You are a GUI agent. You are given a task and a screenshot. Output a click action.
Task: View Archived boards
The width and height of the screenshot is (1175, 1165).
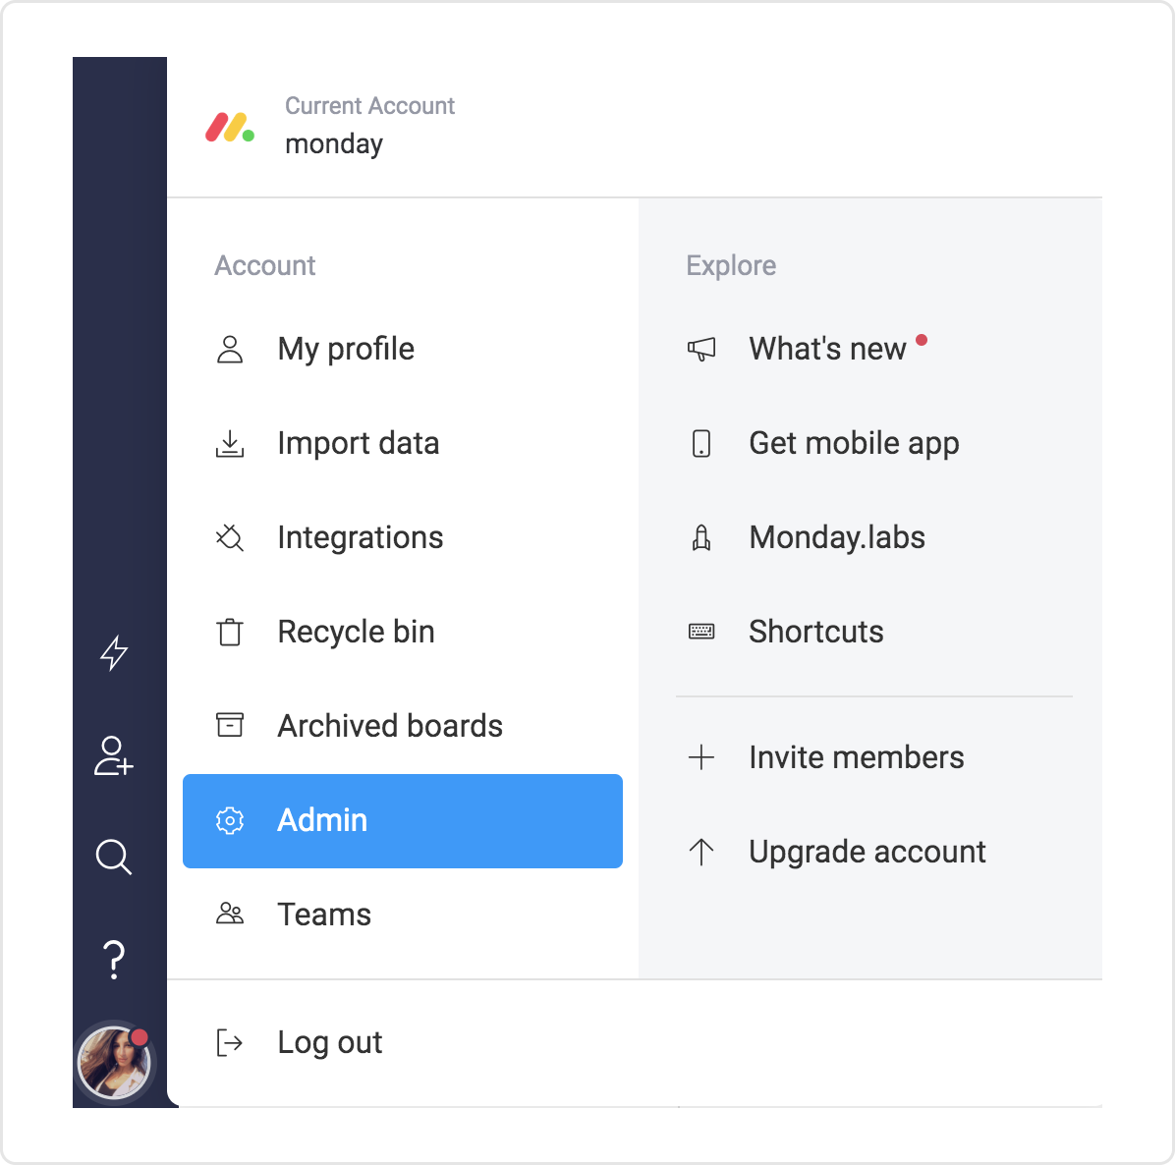(403, 726)
